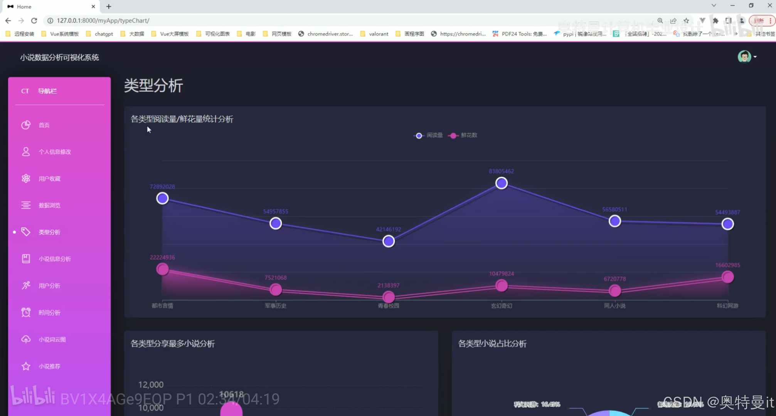
Task: Open the 用户收藏 flower icon
Action: coord(26,178)
